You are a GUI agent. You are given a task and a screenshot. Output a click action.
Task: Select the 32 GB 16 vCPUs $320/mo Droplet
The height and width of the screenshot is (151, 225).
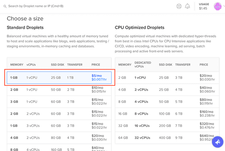167,126
